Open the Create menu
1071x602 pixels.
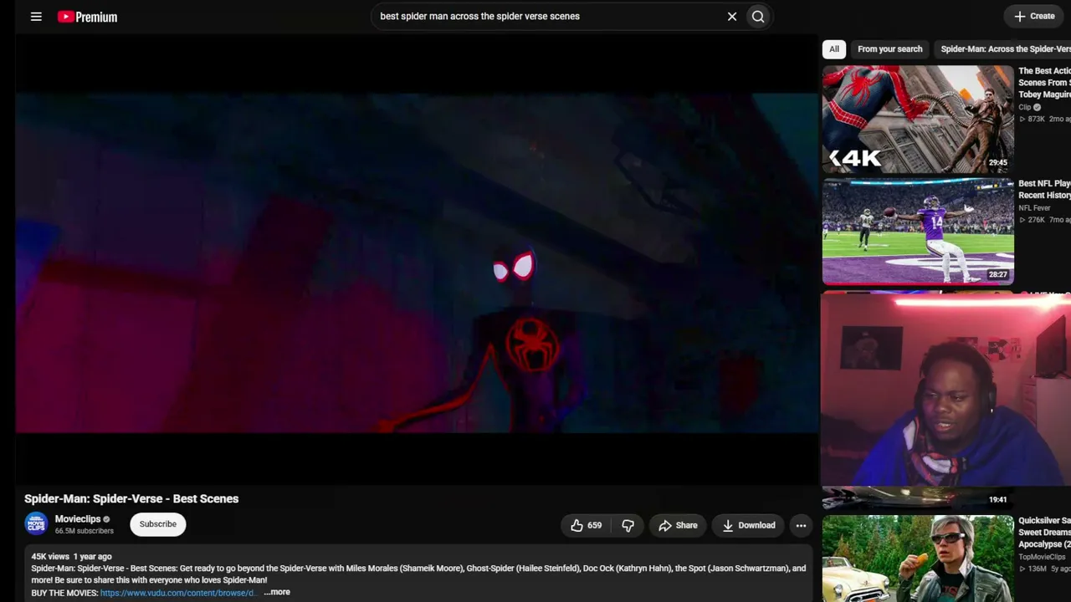[x=1034, y=16]
